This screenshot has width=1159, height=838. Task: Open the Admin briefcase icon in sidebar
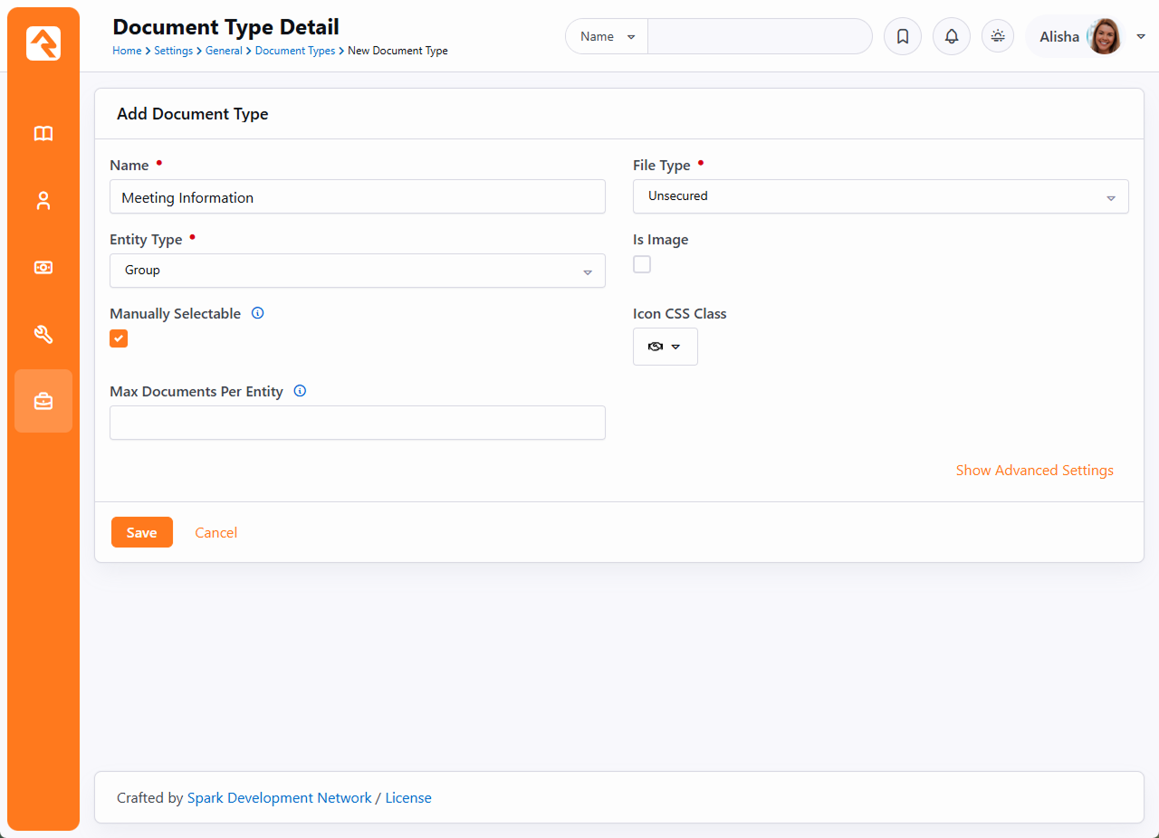[x=43, y=401]
